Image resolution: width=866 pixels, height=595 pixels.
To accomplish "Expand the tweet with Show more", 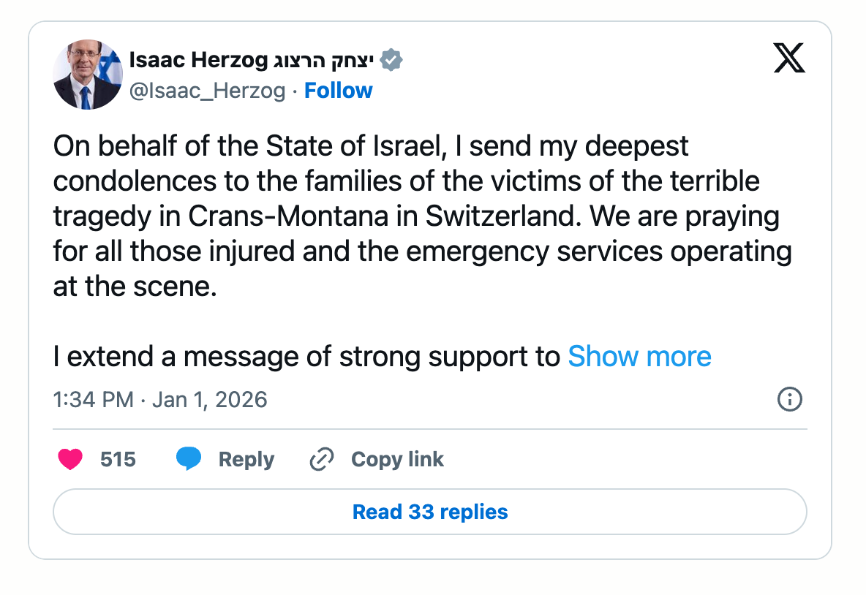I will [639, 357].
